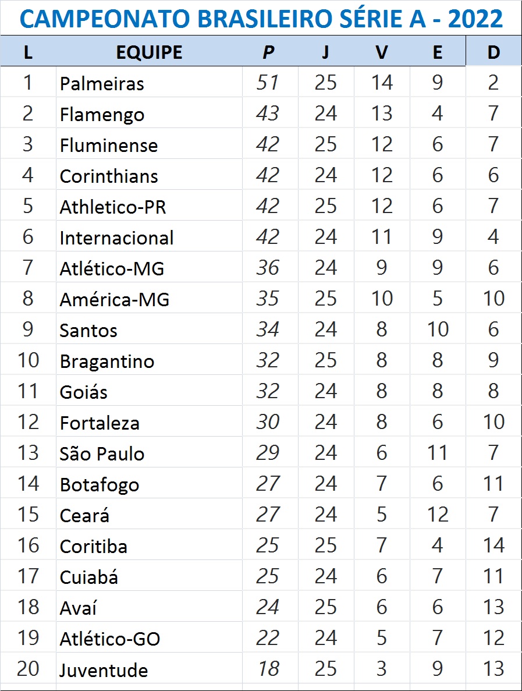
Task: Click the Santos team name cell
Action: point(149,329)
